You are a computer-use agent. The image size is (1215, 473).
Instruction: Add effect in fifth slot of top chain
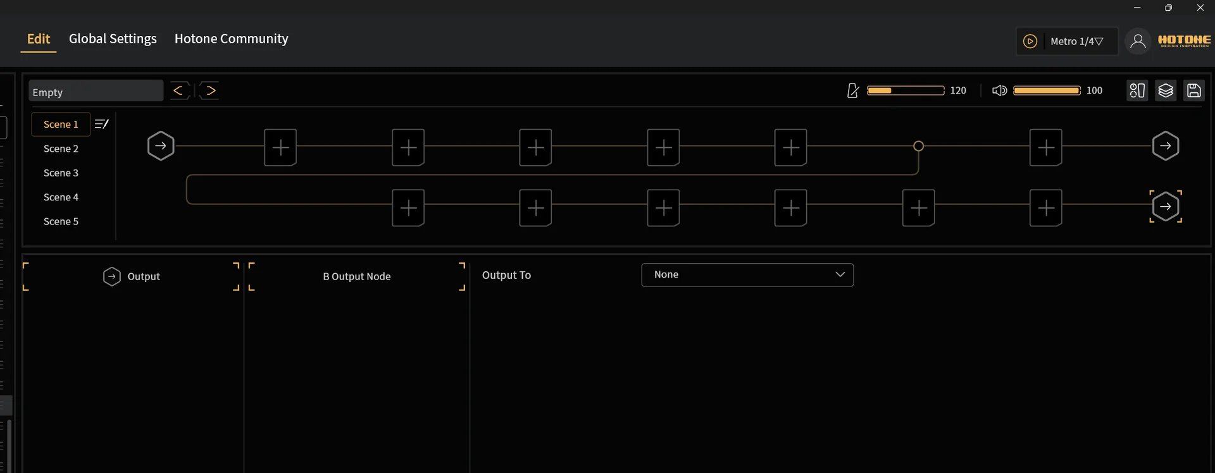tap(790, 147)
